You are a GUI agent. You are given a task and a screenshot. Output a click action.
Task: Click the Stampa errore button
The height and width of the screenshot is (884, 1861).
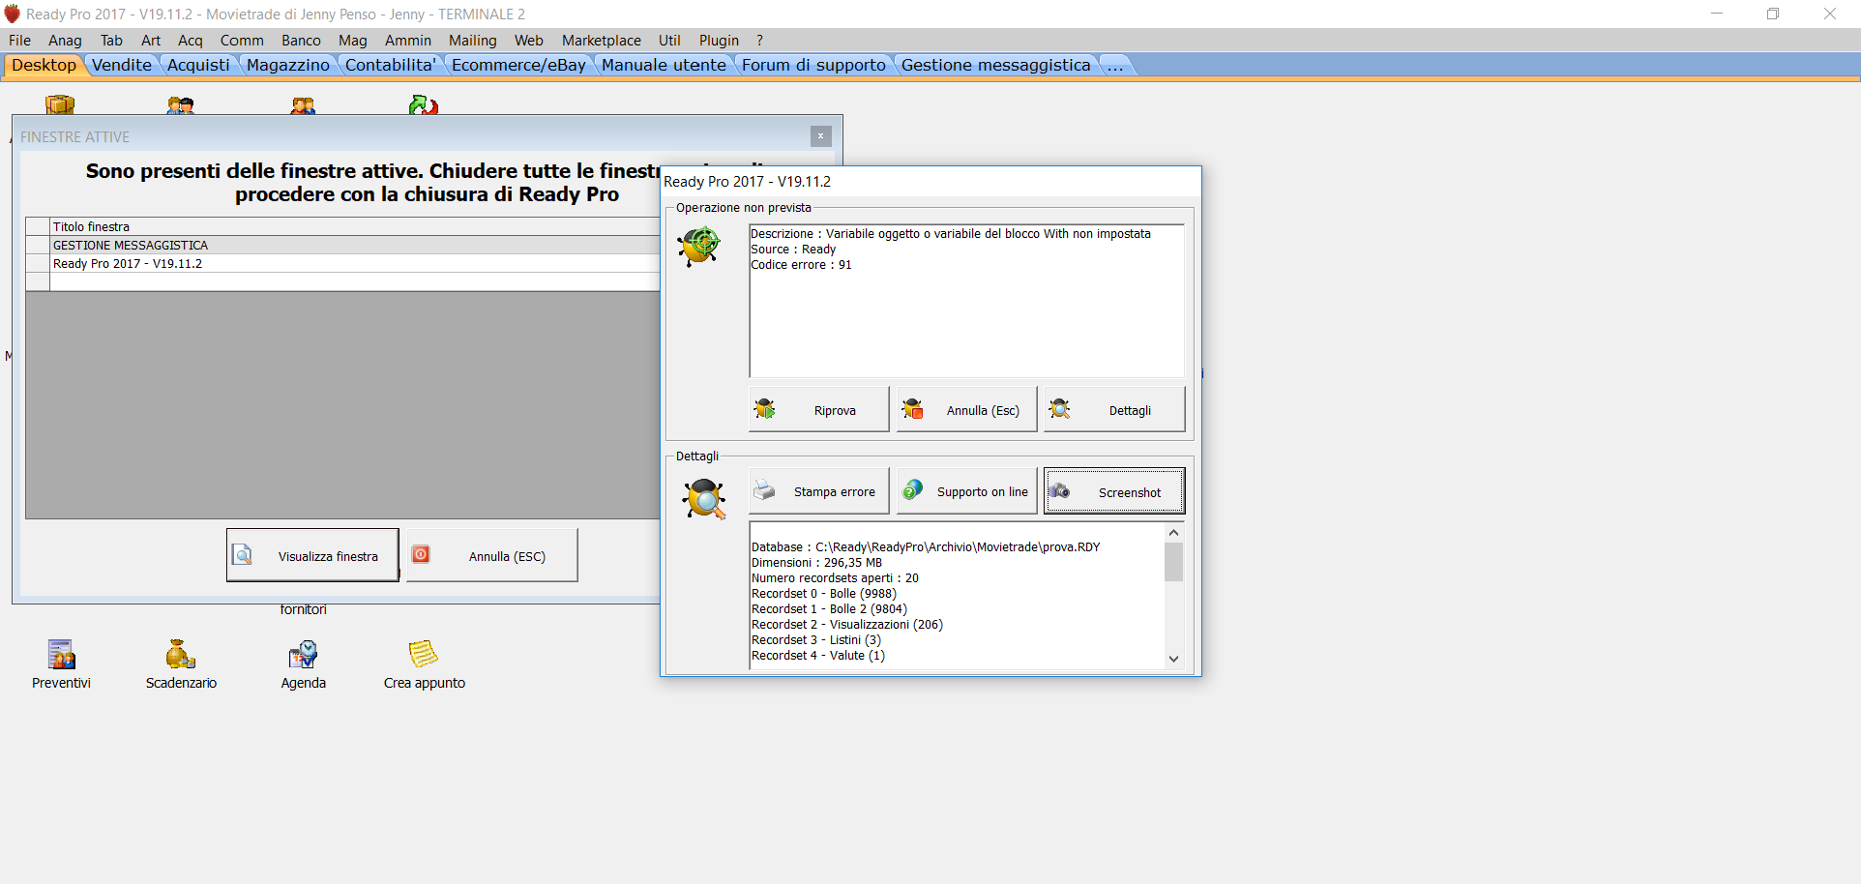(818, 491)
